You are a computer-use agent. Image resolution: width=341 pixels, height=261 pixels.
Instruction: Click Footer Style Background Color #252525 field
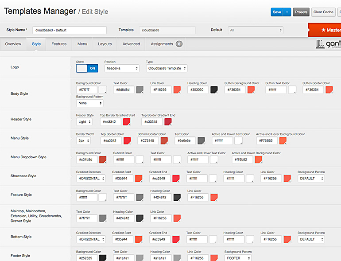point(87,258)
